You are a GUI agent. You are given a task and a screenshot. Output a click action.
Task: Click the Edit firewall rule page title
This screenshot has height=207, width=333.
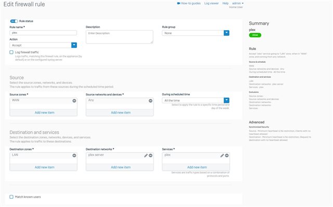(x=24, y=4)
